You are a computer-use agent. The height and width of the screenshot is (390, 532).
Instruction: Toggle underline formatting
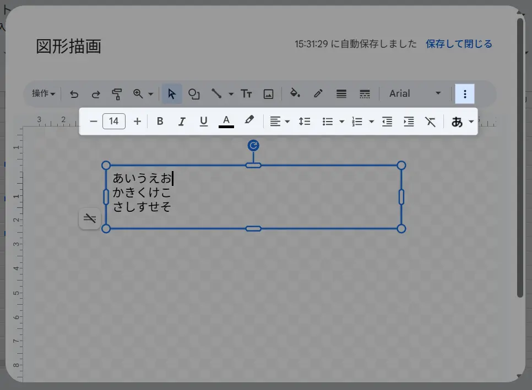pos(204,122)
